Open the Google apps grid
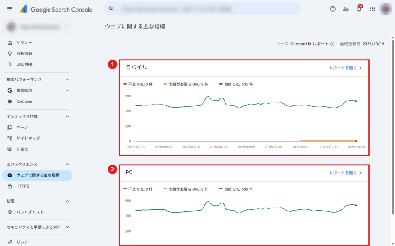Viewport: 395px width, 246px height. tap(372, 9)
